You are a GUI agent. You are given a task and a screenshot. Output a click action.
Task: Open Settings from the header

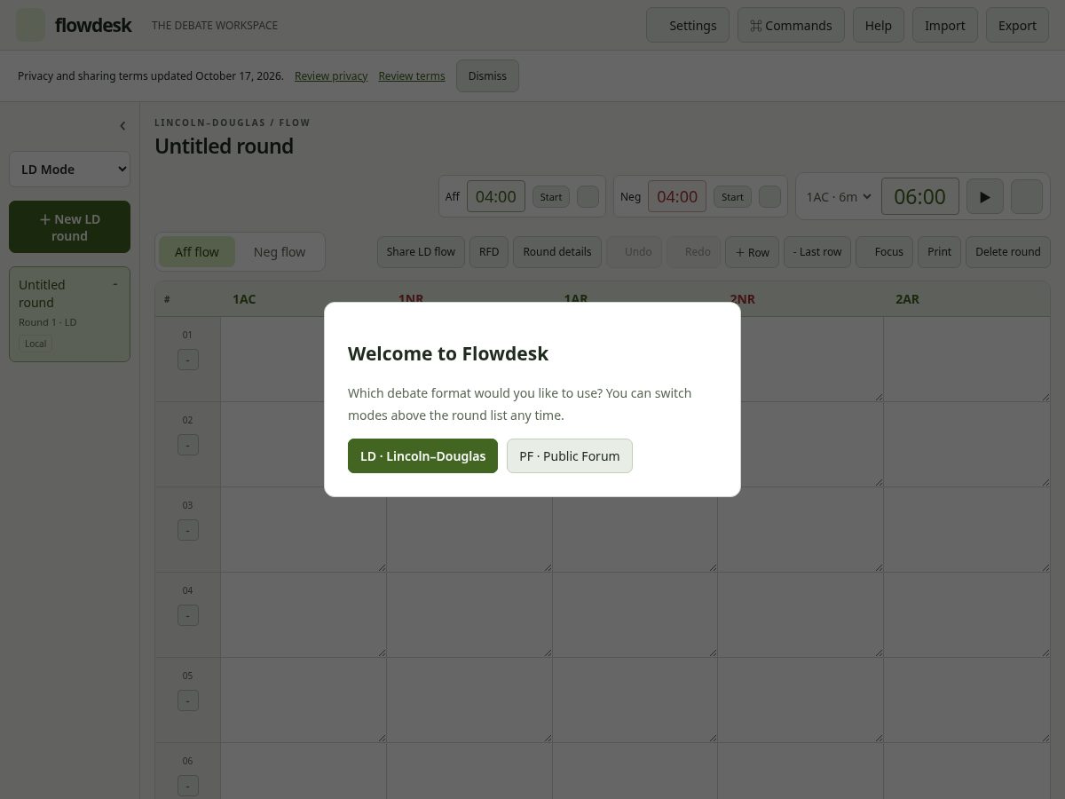point(688,25)
